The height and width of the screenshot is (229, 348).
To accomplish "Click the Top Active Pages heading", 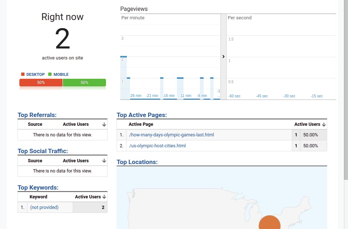I will [x=141, y=115].
